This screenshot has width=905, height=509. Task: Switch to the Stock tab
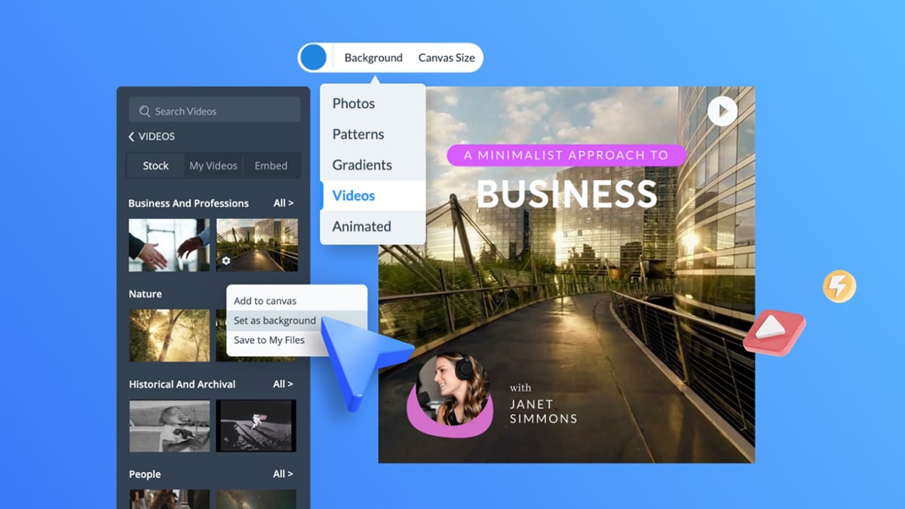point(155,165)
